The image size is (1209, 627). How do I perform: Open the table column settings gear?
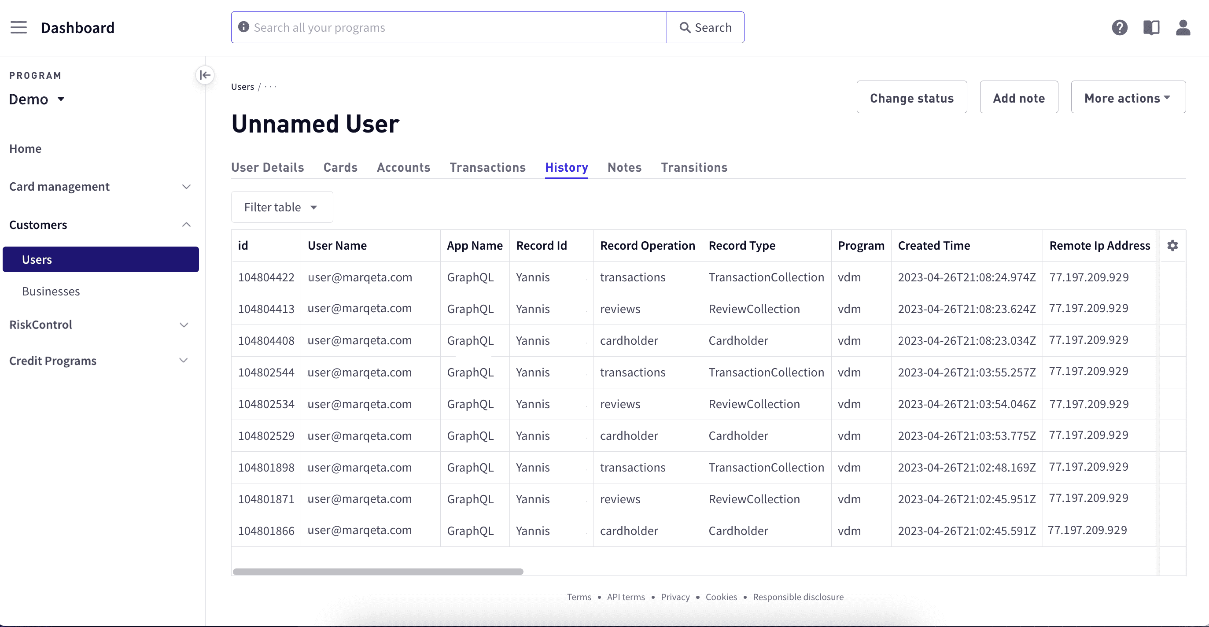click(1173, 245)
